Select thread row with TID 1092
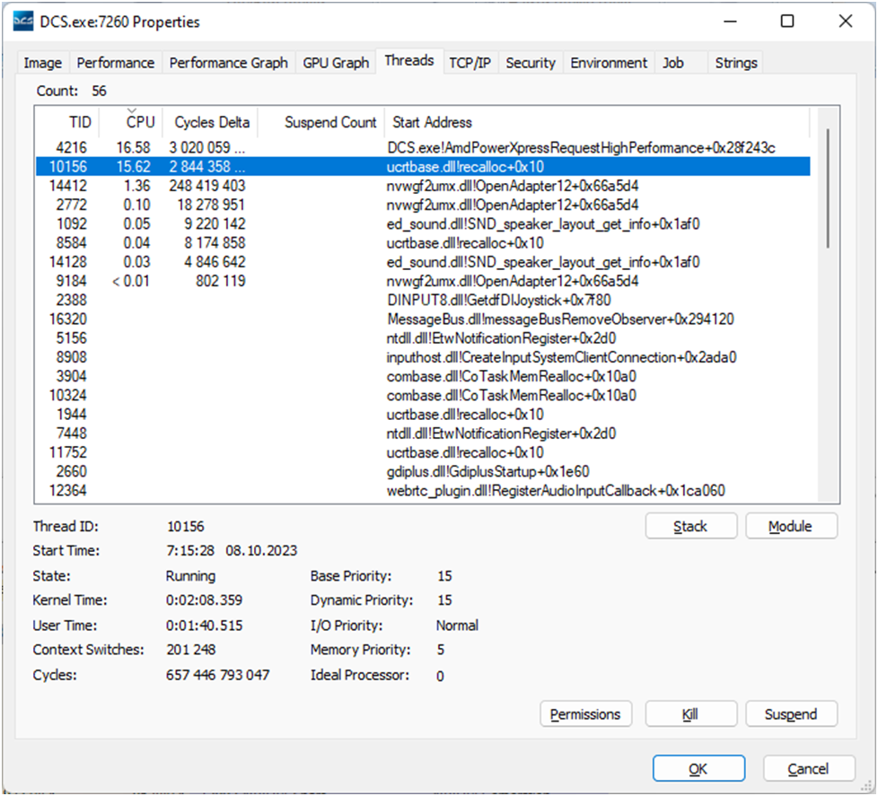 [423, 224]
